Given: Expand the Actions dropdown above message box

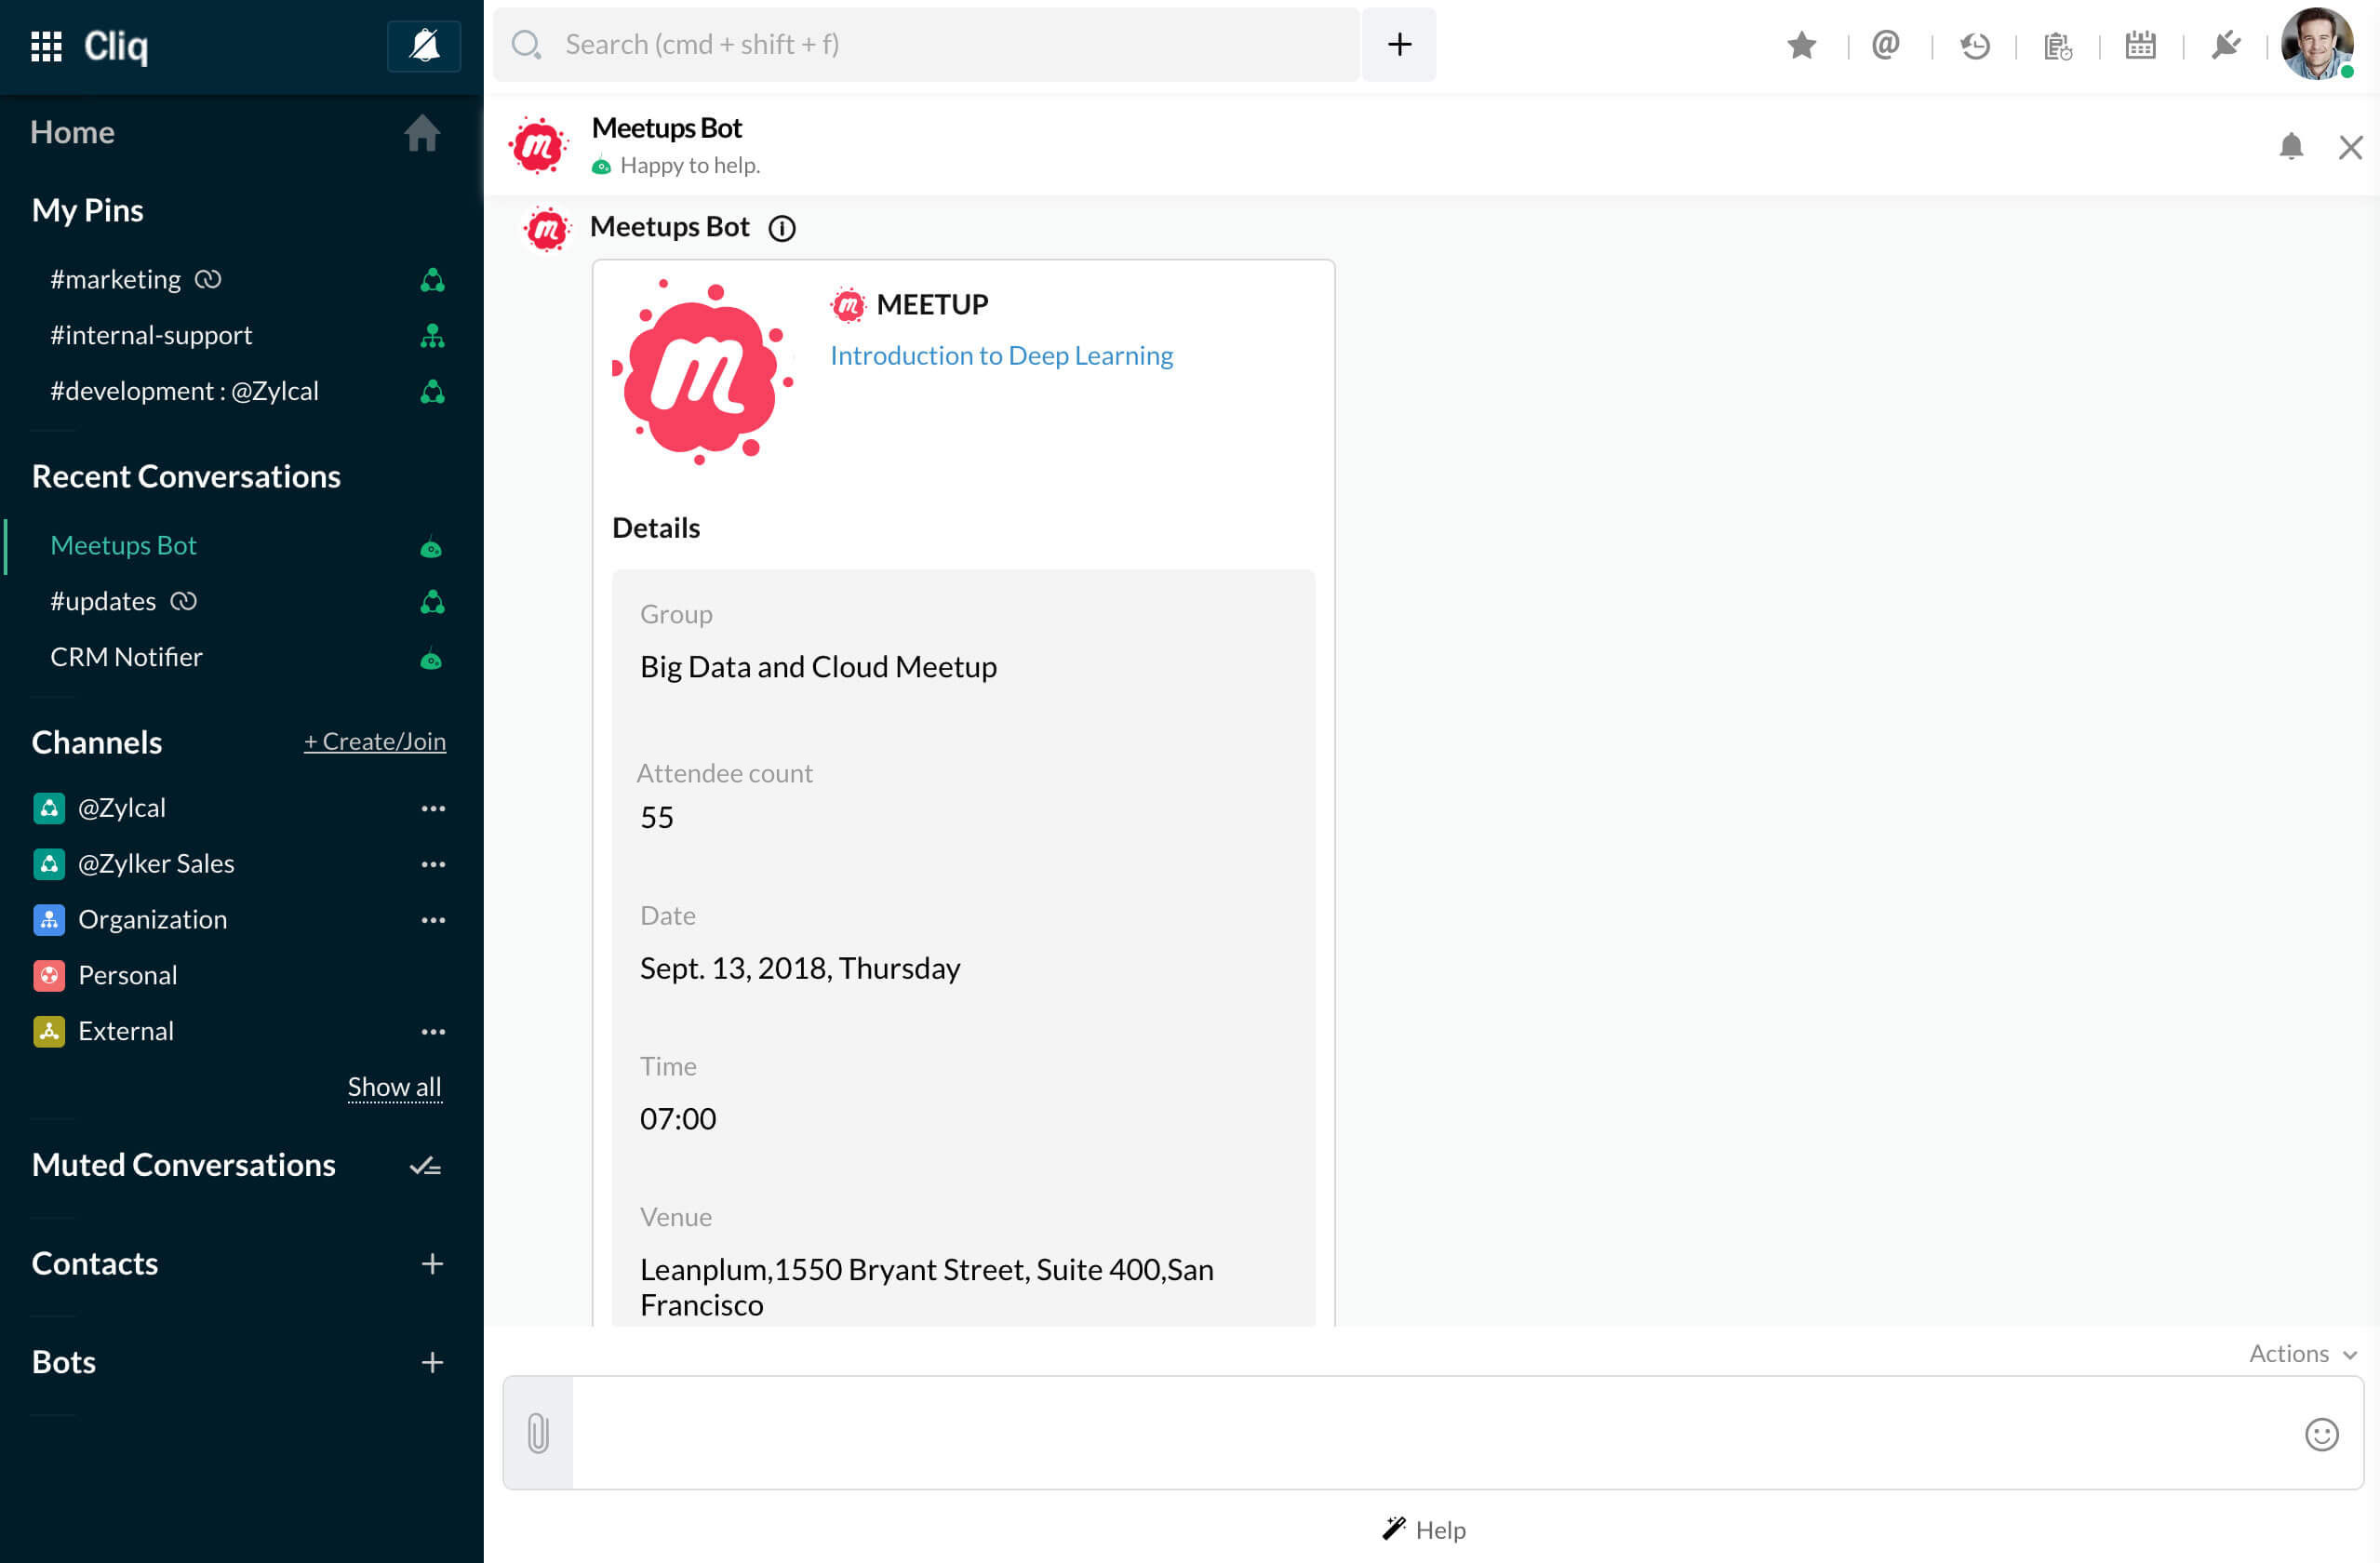Looking at the screenshot, I should (2302, 1353).
